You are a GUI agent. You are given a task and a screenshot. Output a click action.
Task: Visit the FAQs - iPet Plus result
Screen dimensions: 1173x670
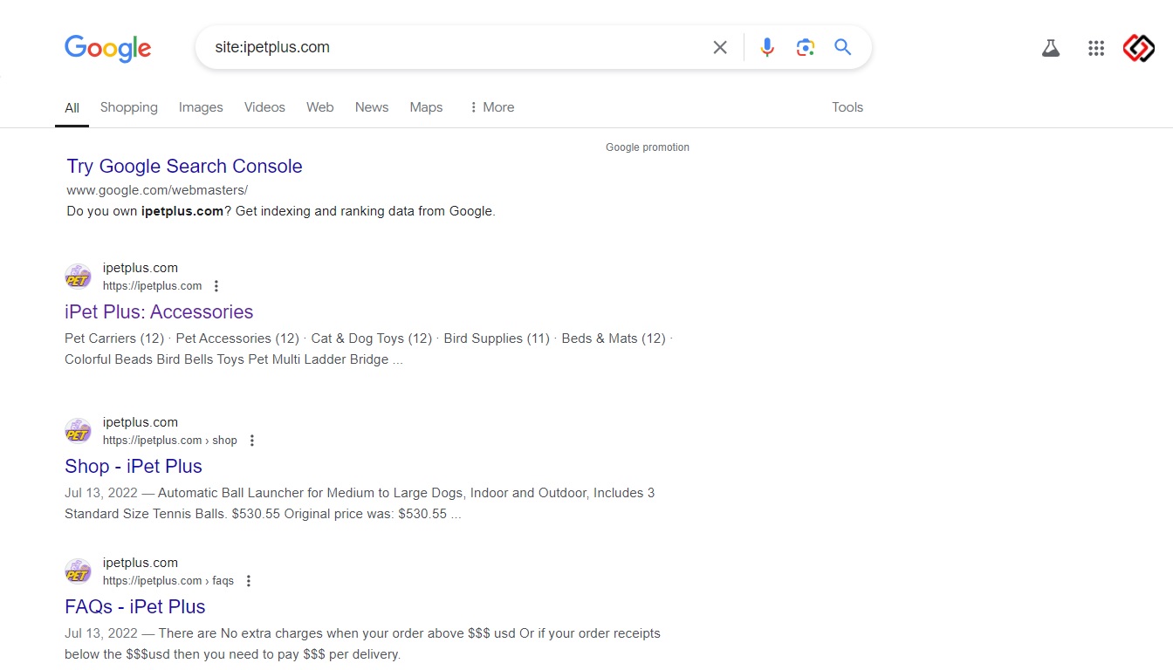tap(134, 607)
